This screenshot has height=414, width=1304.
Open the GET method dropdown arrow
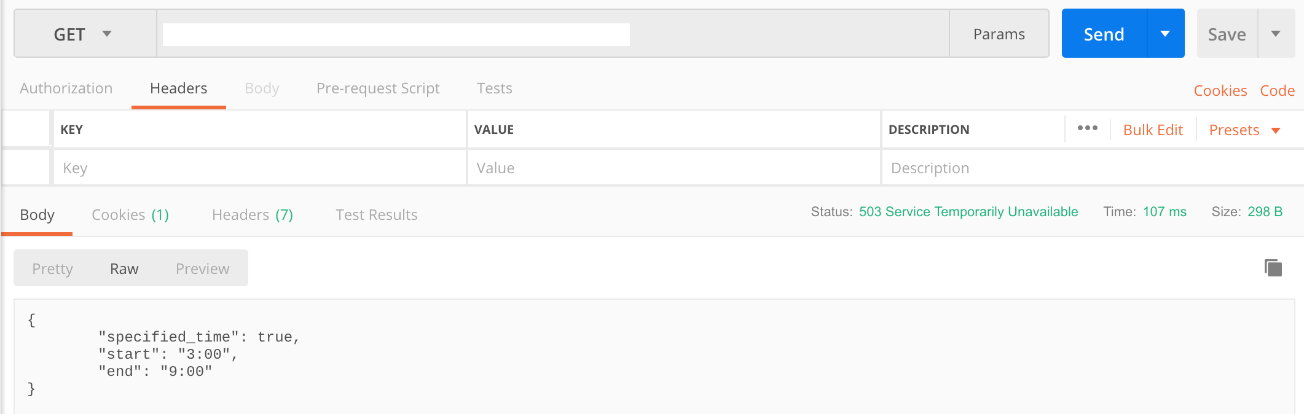click(107, 34)
